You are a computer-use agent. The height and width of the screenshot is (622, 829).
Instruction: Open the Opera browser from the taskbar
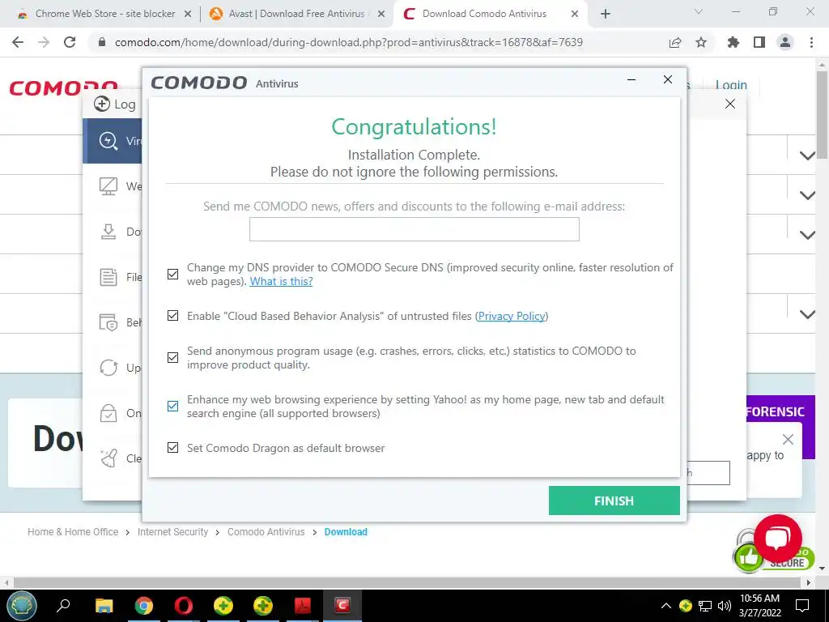pyautogui.click(x=184, y=605)
